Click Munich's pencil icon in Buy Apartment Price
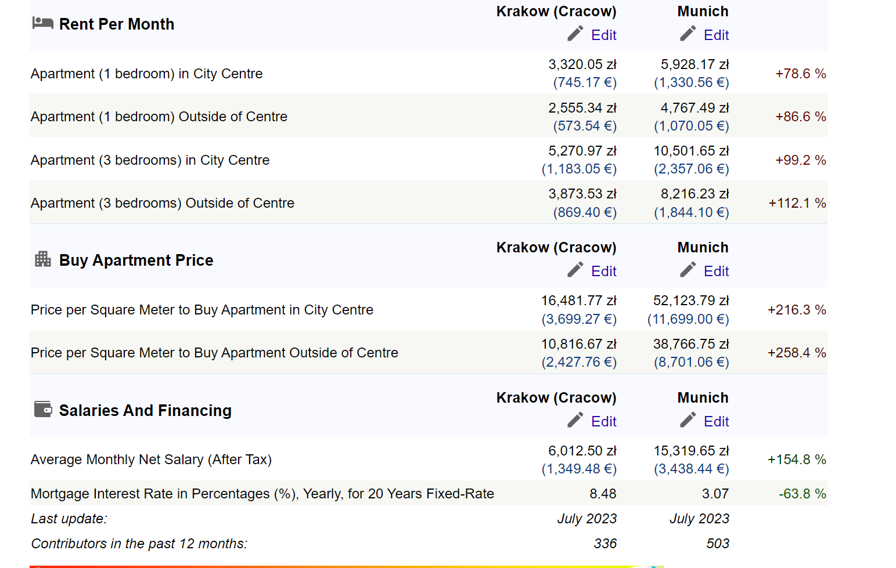This screenshot has height=568, width=896. tap(688, 270)
